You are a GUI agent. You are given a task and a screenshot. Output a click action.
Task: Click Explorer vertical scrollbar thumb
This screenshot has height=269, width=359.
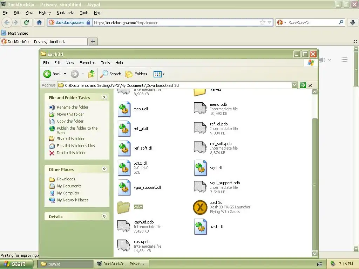pos(315,184)
